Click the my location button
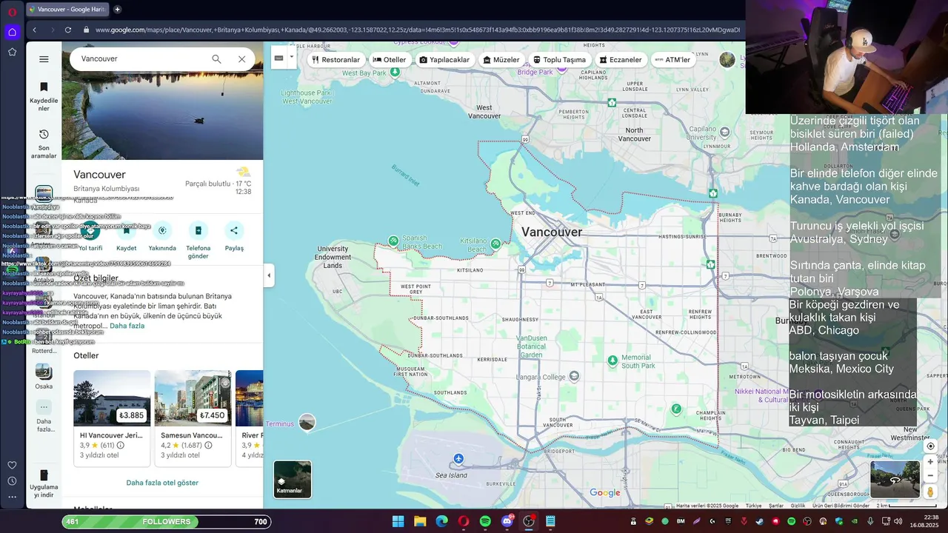The width and height of the screenshot is (948, 533). pyautogui.click(x=931, y=446)
